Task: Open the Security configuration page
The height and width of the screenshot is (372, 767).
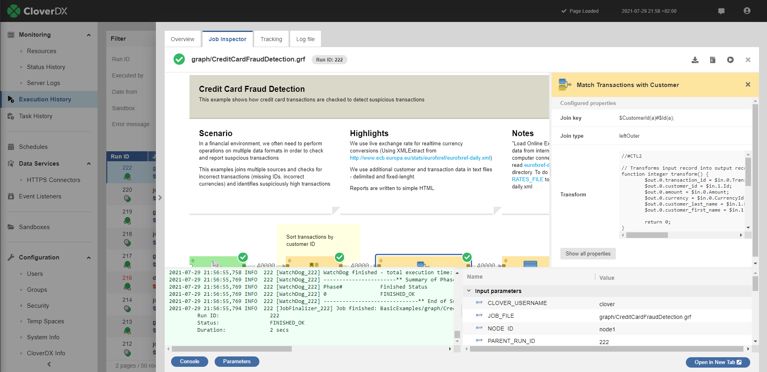Action: [38, 306]
